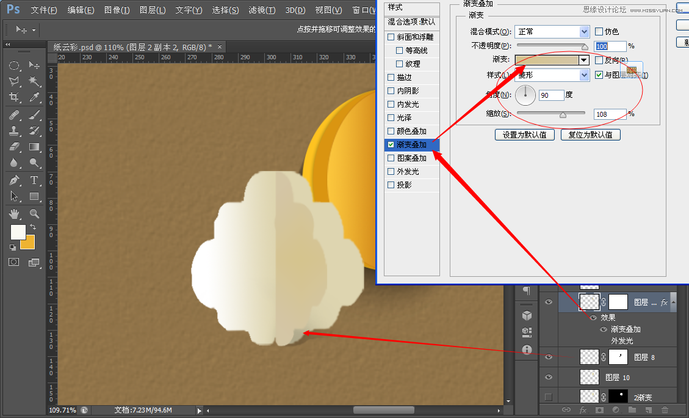Select the Move tool in toolbox
The height and width of the screenshot is (418, 689).
pos(34,65)
